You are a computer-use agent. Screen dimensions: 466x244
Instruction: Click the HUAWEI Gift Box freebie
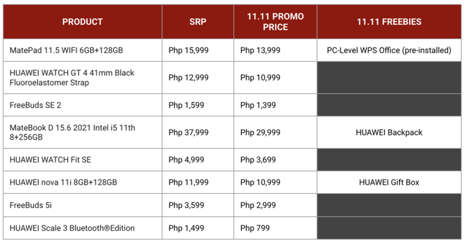tap(389, 182)
